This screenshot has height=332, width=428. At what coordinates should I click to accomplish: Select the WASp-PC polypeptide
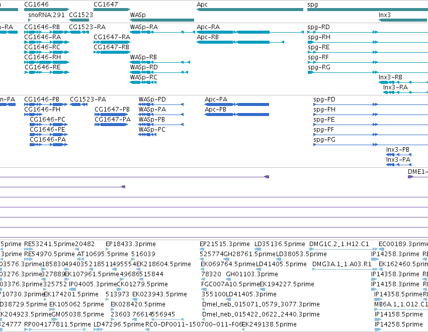point(147,135)
